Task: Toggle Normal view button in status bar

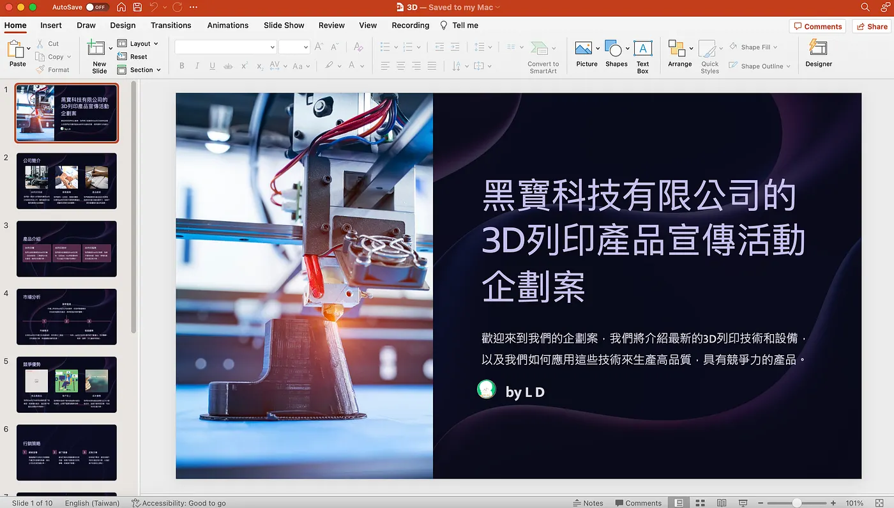Action: point(679,503)
